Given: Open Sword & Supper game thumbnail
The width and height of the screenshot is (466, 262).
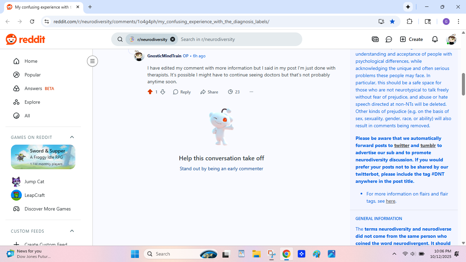Looking at the screenshot, I should (43, 157).
